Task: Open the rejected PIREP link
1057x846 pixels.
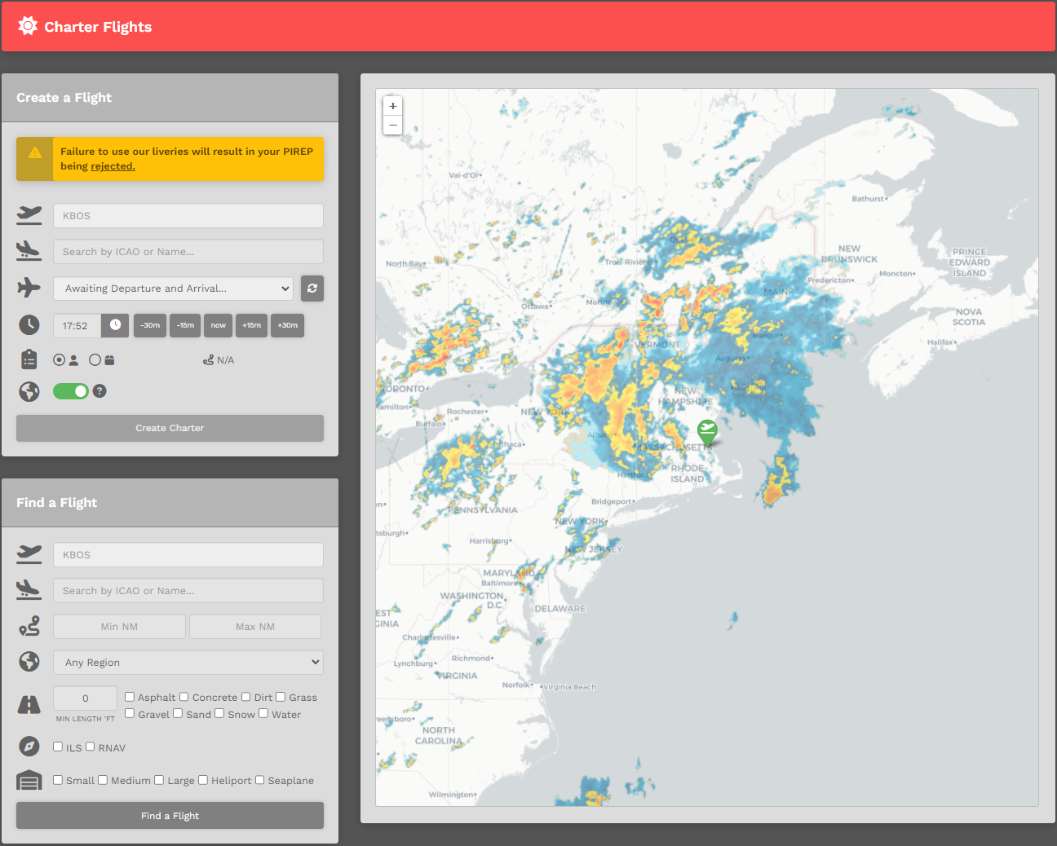Action: click(x=113, y=166)
